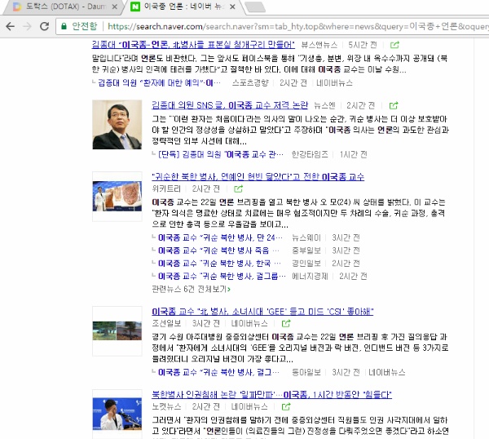Open 중부일보 related article 귀순 북한 병사 죽음
The height and width of the screenshot is (439, 489).
(218, 251)
